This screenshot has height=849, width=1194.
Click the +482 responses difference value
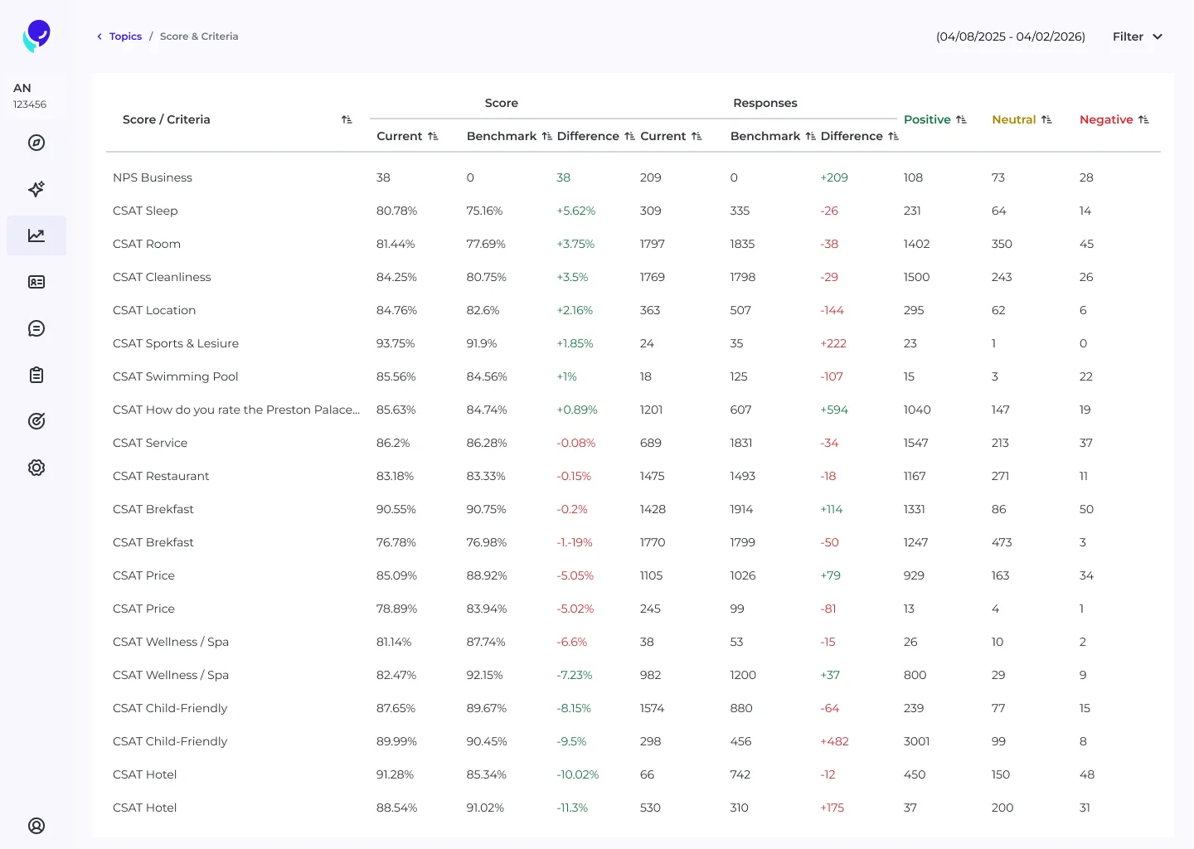tap(834, 741)
